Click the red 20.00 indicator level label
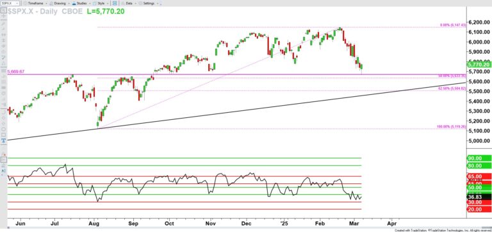This screenshot has height=232, width=492. click(479, 210)
